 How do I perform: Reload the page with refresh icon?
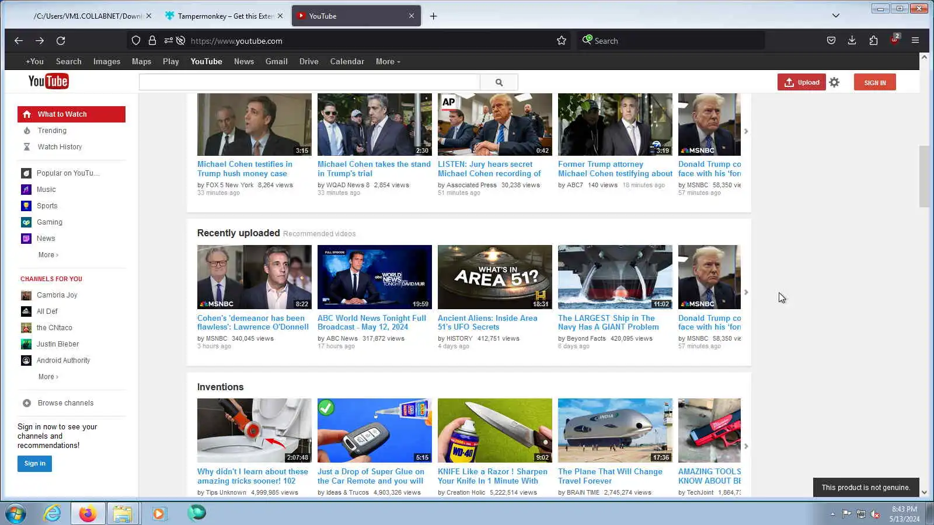tap(61, 41)
